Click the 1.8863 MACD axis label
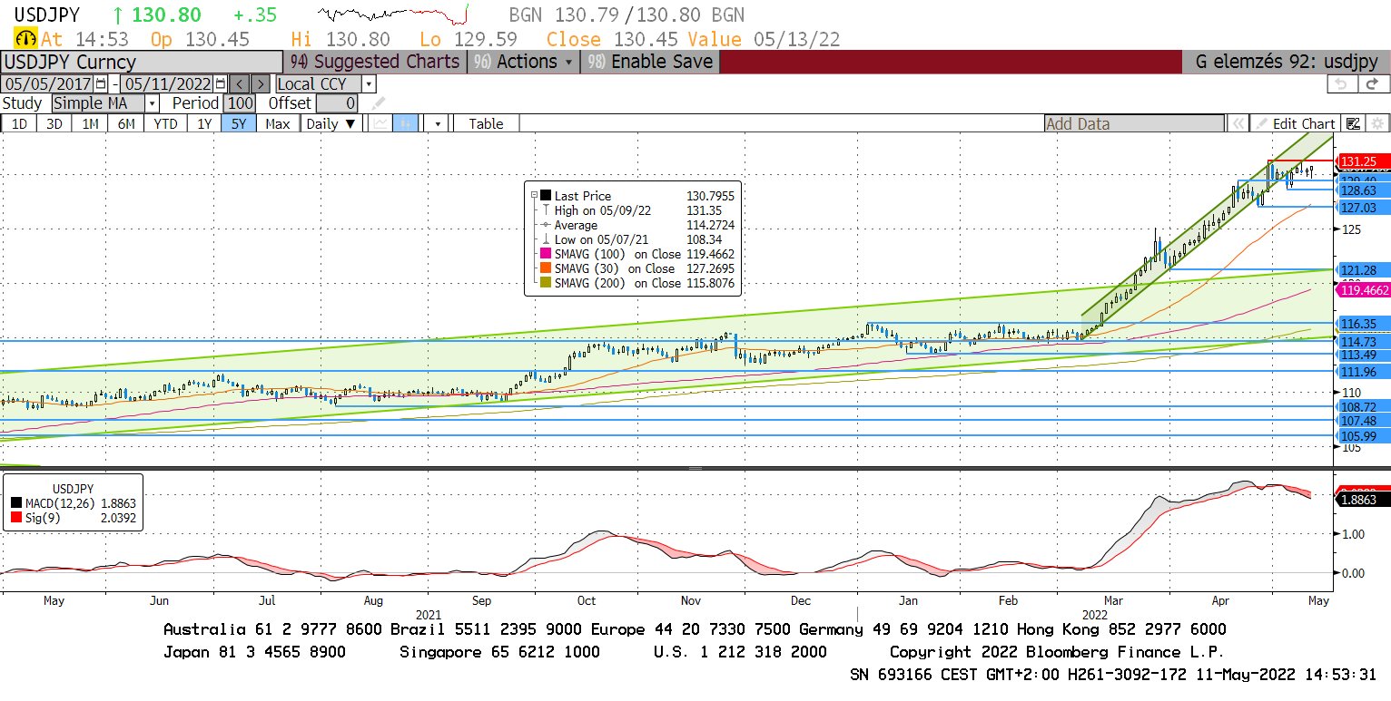Screen dimensions: 1391x701 tap(1364, 499)
